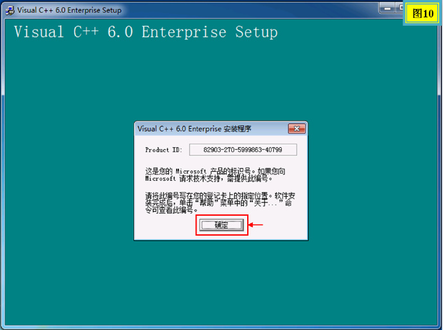Click the 确定 button in the dialog
The image size is (443, 330).
click(221, 225)
